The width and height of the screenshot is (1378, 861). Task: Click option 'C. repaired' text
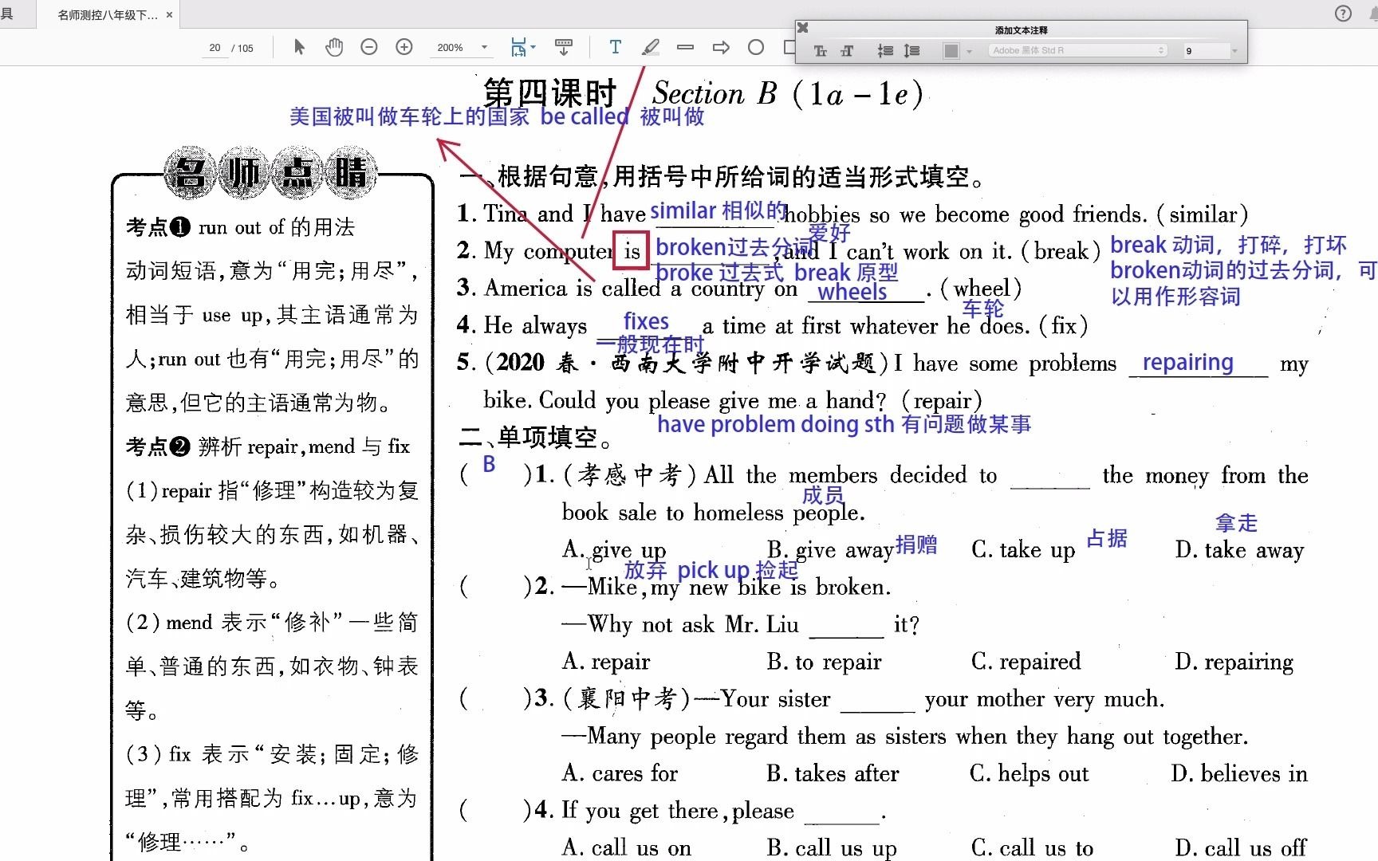(x=1026, y=662)
